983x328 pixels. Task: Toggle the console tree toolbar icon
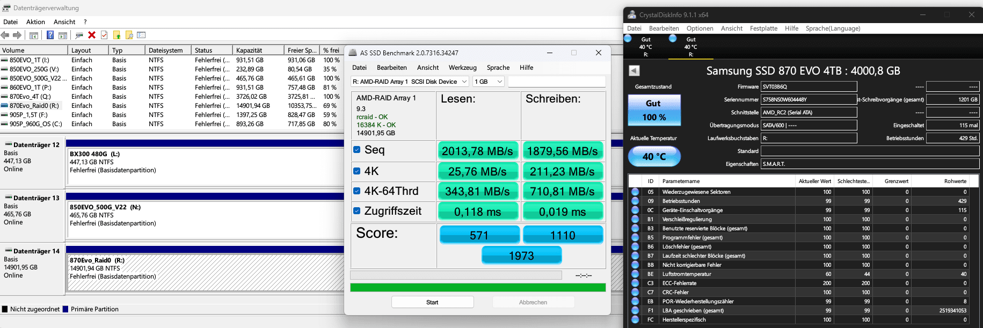point(33,35)
